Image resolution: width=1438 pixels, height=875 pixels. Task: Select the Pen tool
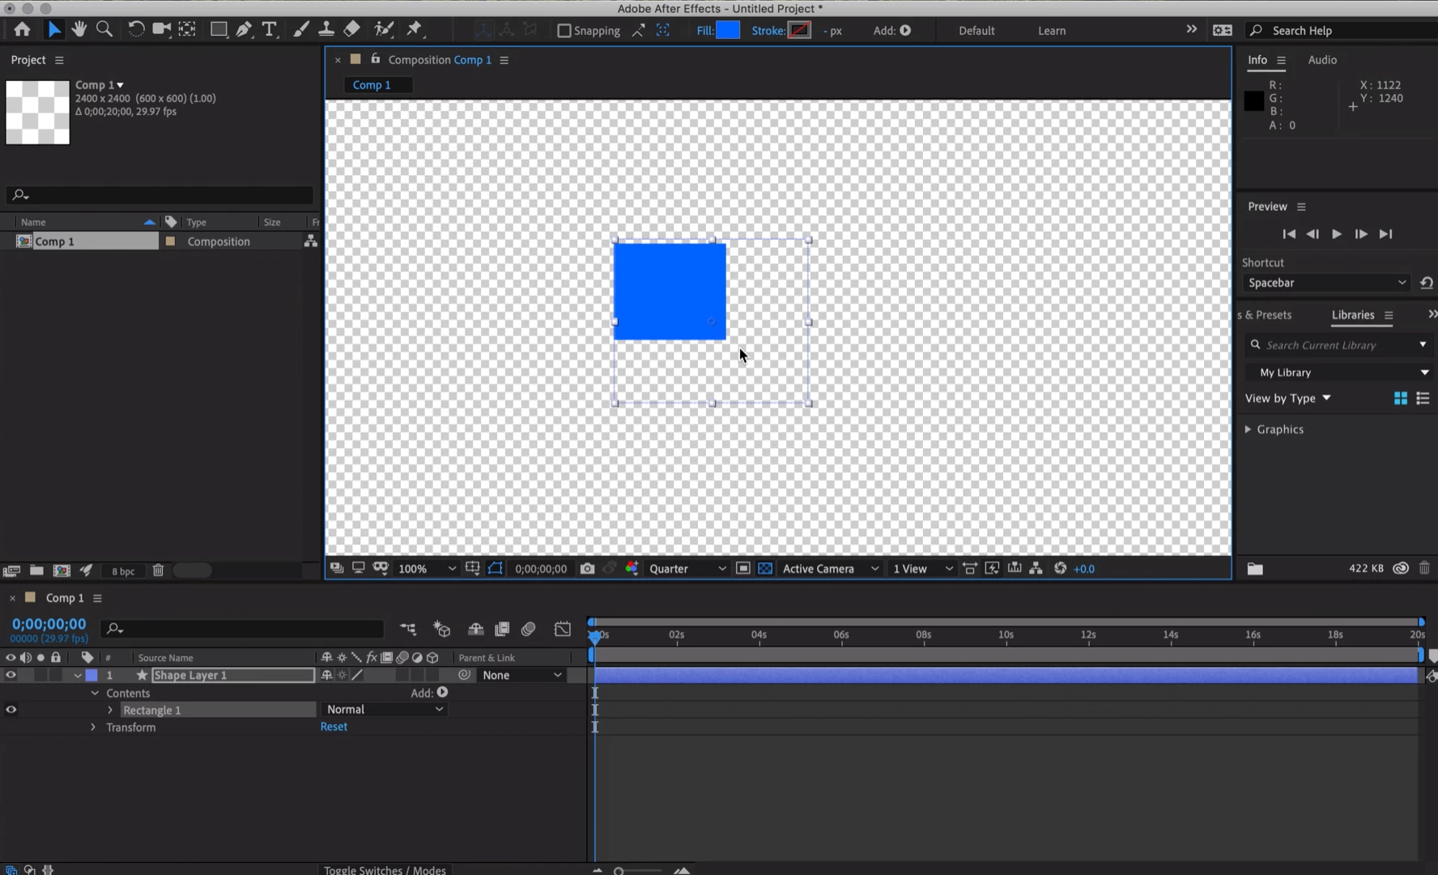244,30
